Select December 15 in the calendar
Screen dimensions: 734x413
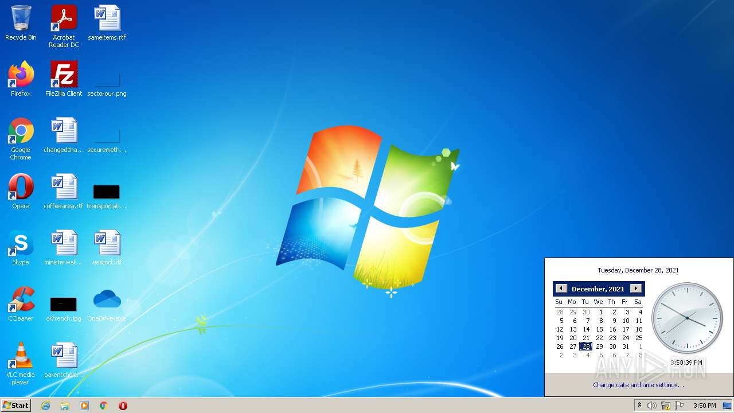(599, 329)
